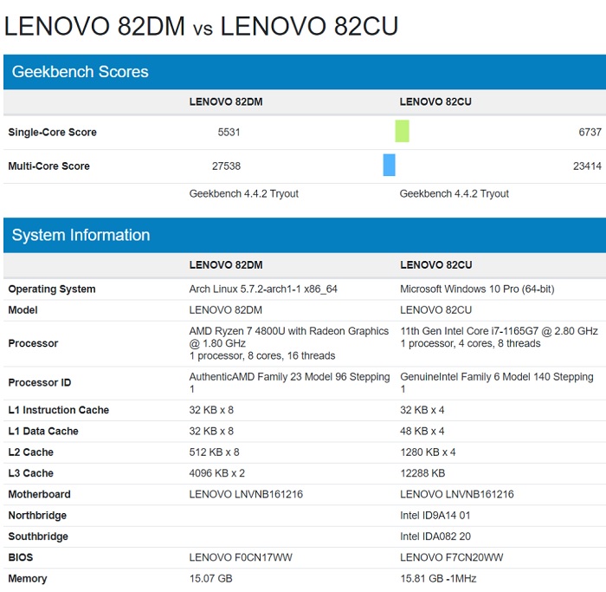Viewport: 606px width, 592px height.
Task: Select GenuineIntel Family 6 Model 140 text
Action: click(x=497, y=382)
